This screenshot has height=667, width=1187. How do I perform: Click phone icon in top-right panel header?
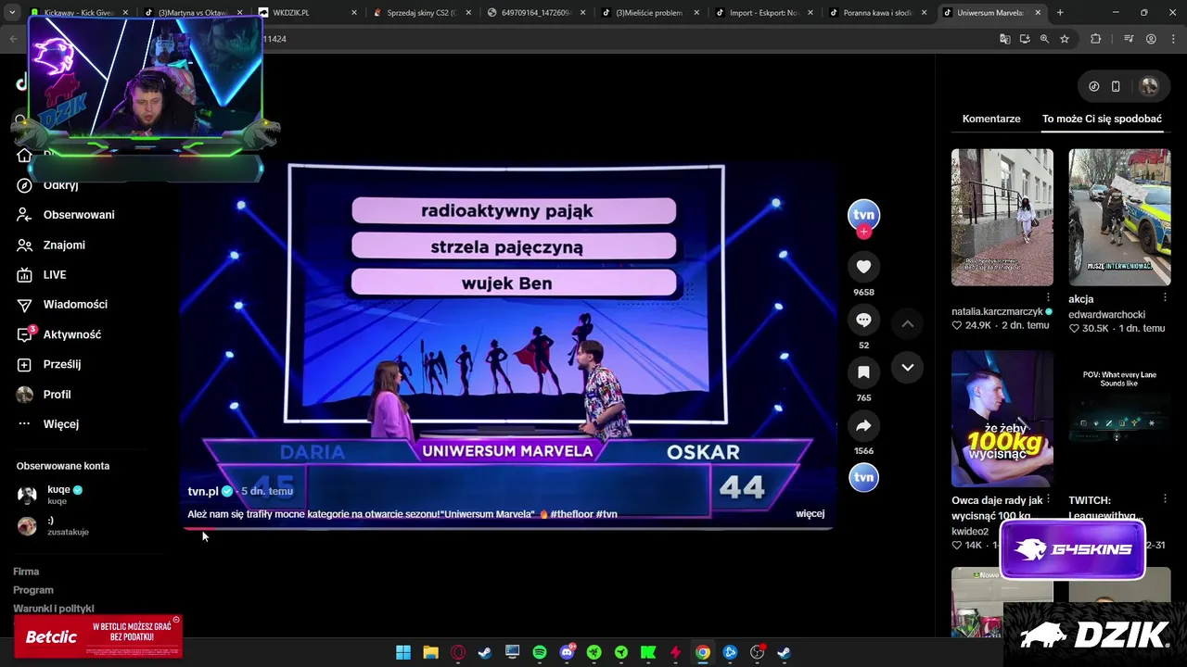1116,86
